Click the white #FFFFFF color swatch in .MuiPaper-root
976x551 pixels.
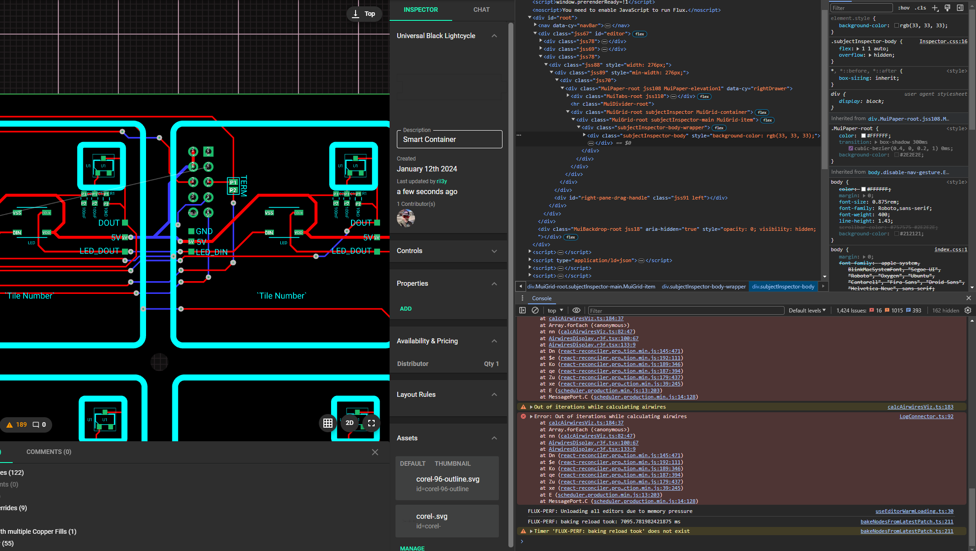tap(864, 136)
